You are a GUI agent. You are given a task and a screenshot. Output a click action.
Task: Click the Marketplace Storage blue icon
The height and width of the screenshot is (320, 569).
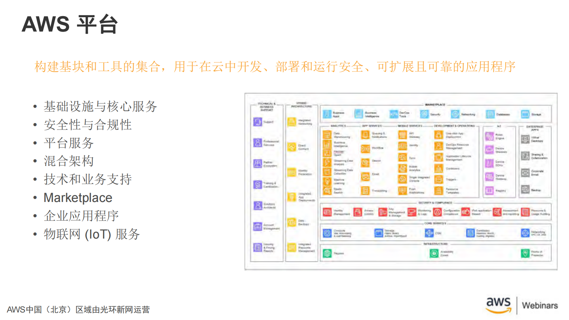[x=525, y=114]
